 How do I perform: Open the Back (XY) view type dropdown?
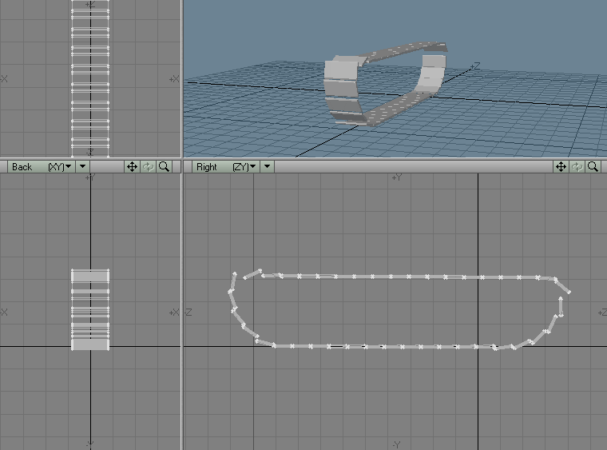click(41, 167)
